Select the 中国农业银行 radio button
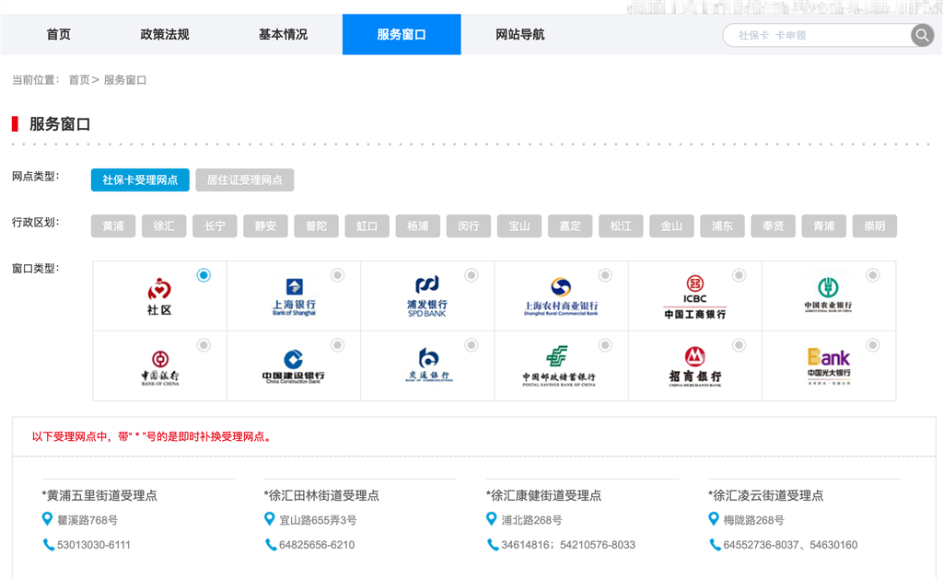The width and height of the screenshot is (943, 579). [x=873, y=275]
